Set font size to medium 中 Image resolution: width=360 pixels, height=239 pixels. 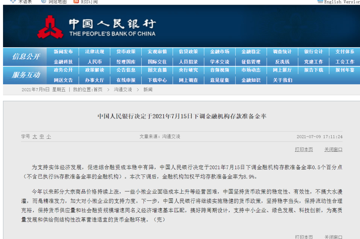(x=42, y=137)
